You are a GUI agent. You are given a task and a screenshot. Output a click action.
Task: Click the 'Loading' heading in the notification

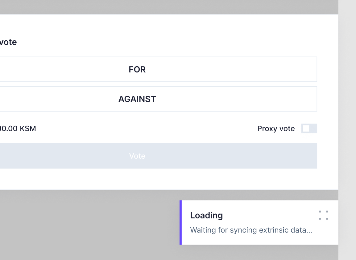pos(206,215)
